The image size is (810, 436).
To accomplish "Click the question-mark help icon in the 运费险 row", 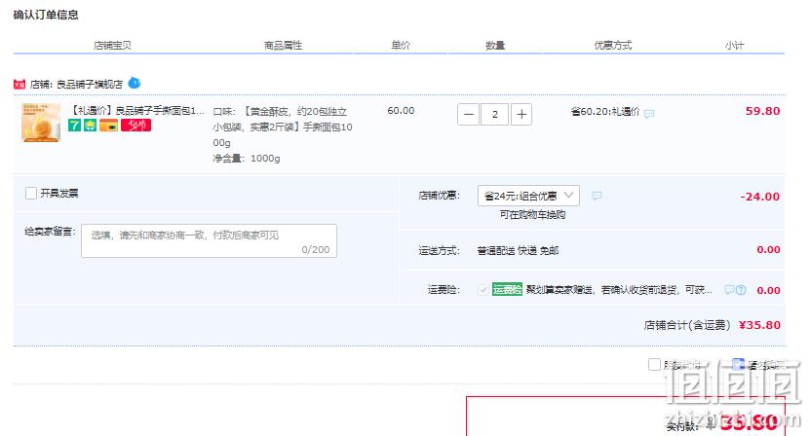I will coord(741,290).
